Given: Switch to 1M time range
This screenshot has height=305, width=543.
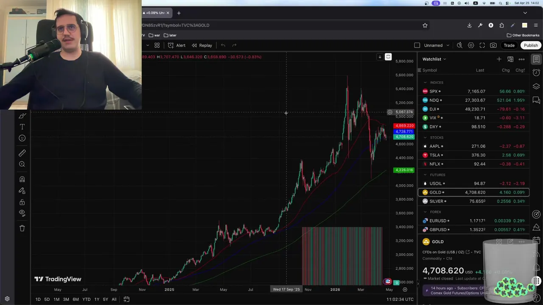Looking at the screenshot, I should coord(56,299).
